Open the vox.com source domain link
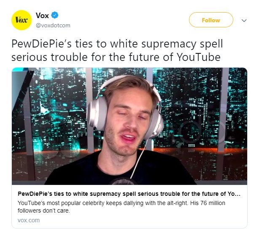 [29, 220]
